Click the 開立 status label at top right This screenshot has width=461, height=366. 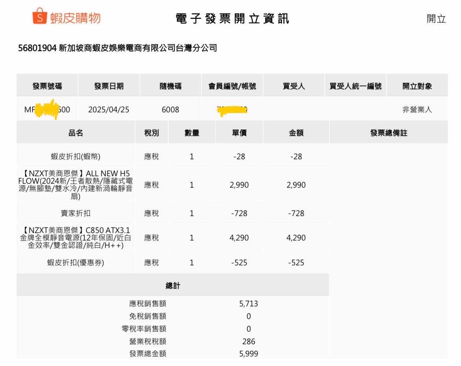(436, 19)
